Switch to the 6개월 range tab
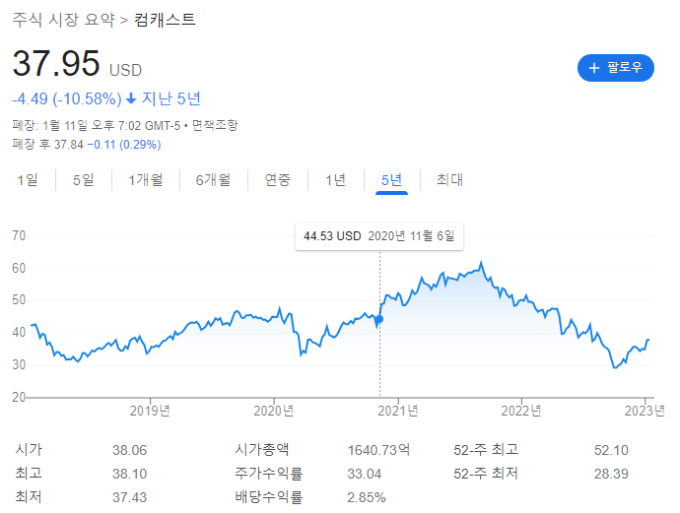Image resolution: width=680 pixels, height=513 pixels. pos(213,180)
